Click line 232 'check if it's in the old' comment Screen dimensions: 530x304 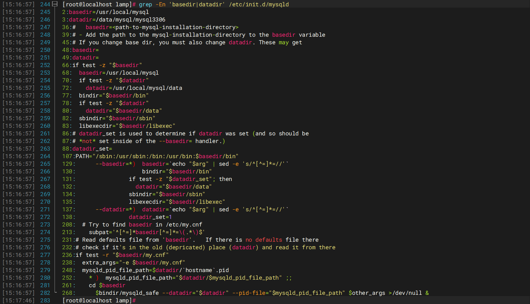point(199,247)
